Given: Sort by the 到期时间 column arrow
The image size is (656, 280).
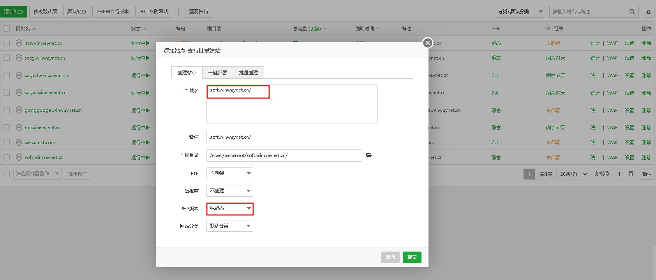Looking at the screenshot, I should click(378, 29).
